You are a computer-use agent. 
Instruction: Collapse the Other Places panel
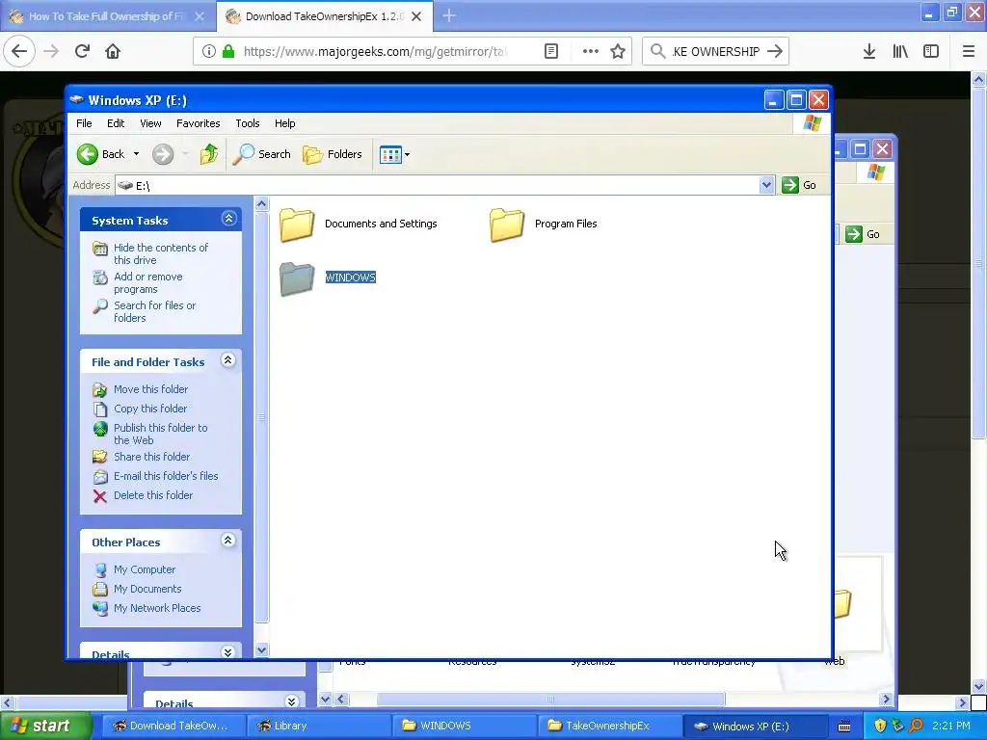point(227,540)
